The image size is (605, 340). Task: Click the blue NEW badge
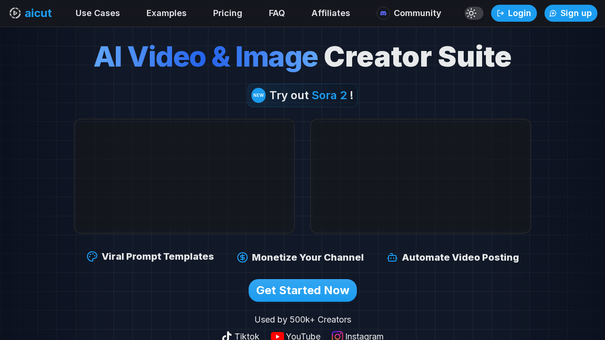259,95
